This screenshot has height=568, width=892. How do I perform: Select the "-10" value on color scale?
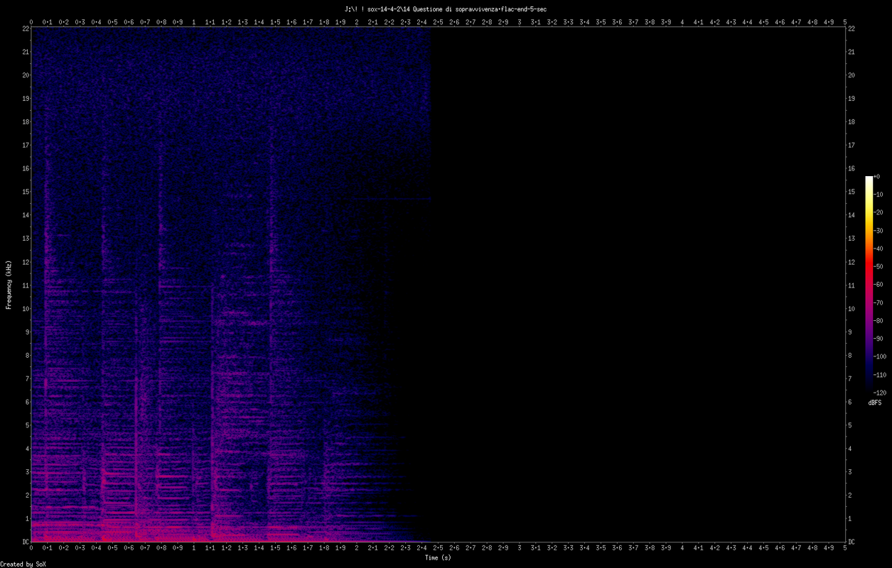[x=878, y=195]
